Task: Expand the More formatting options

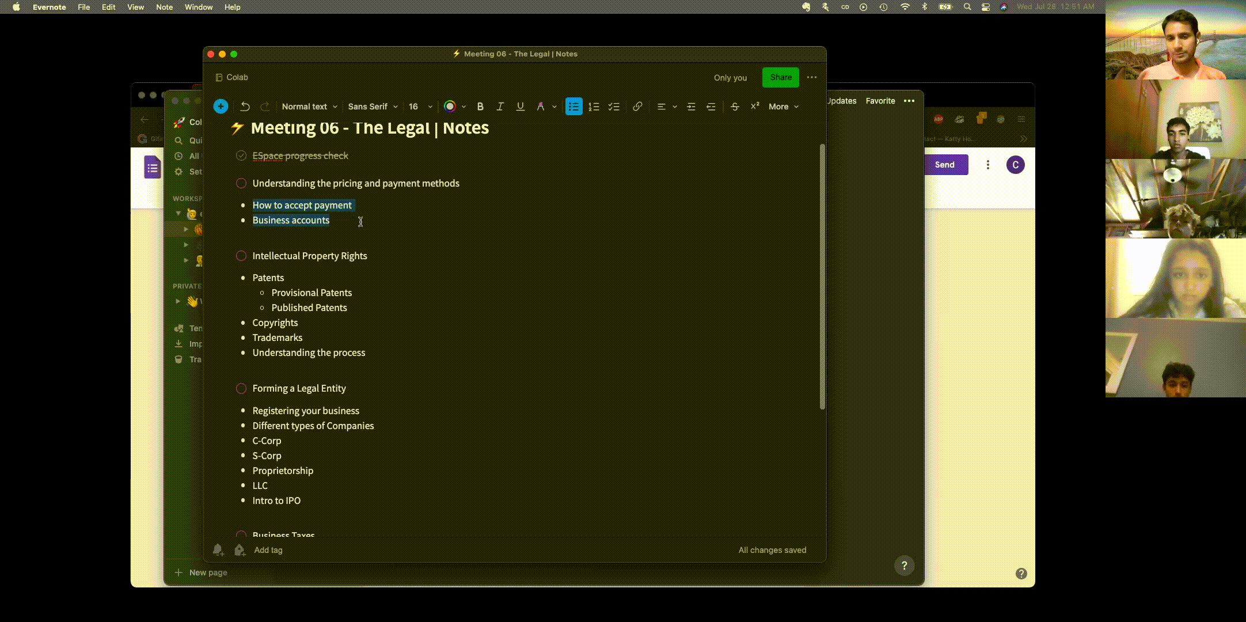Action: pos(783,107)
